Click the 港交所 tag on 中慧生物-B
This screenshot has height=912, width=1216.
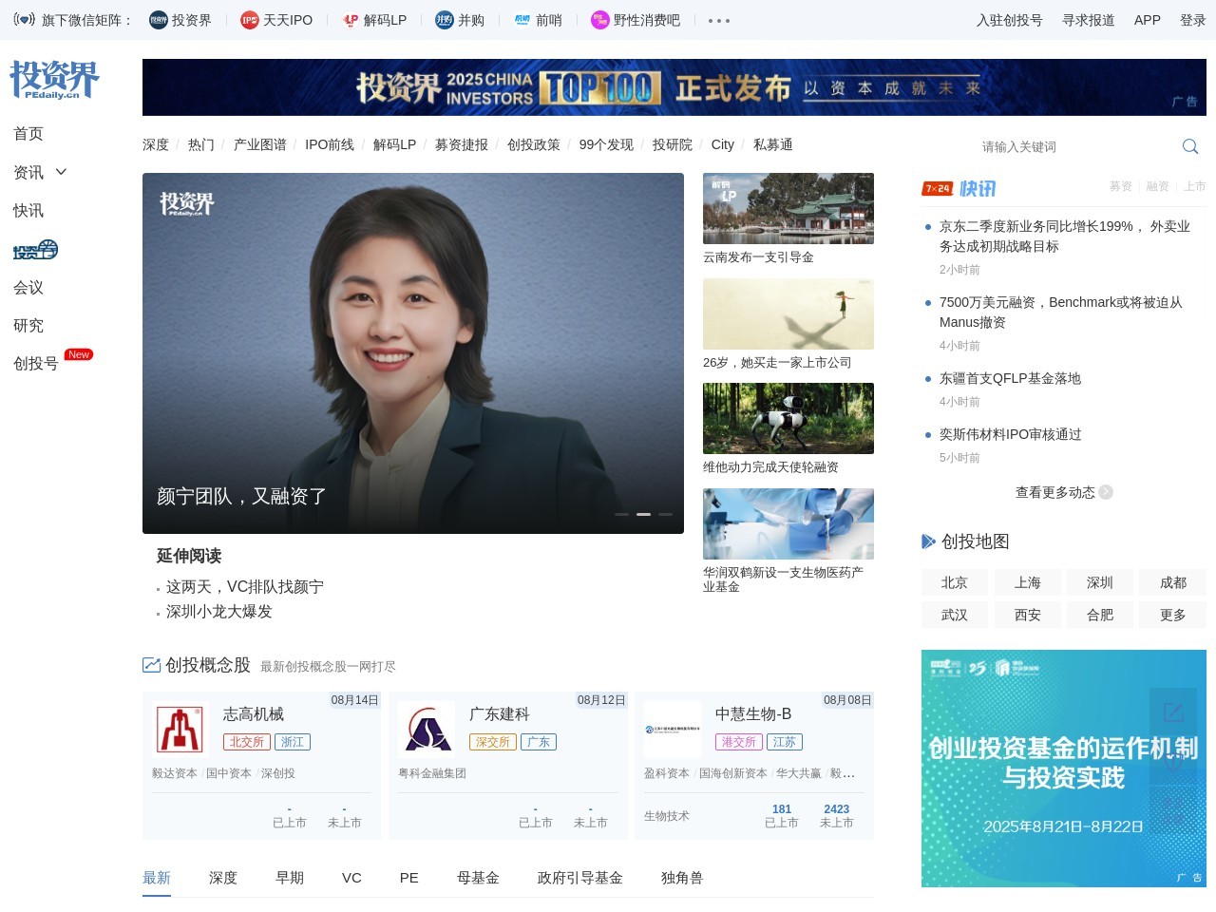tap(739, 742)
